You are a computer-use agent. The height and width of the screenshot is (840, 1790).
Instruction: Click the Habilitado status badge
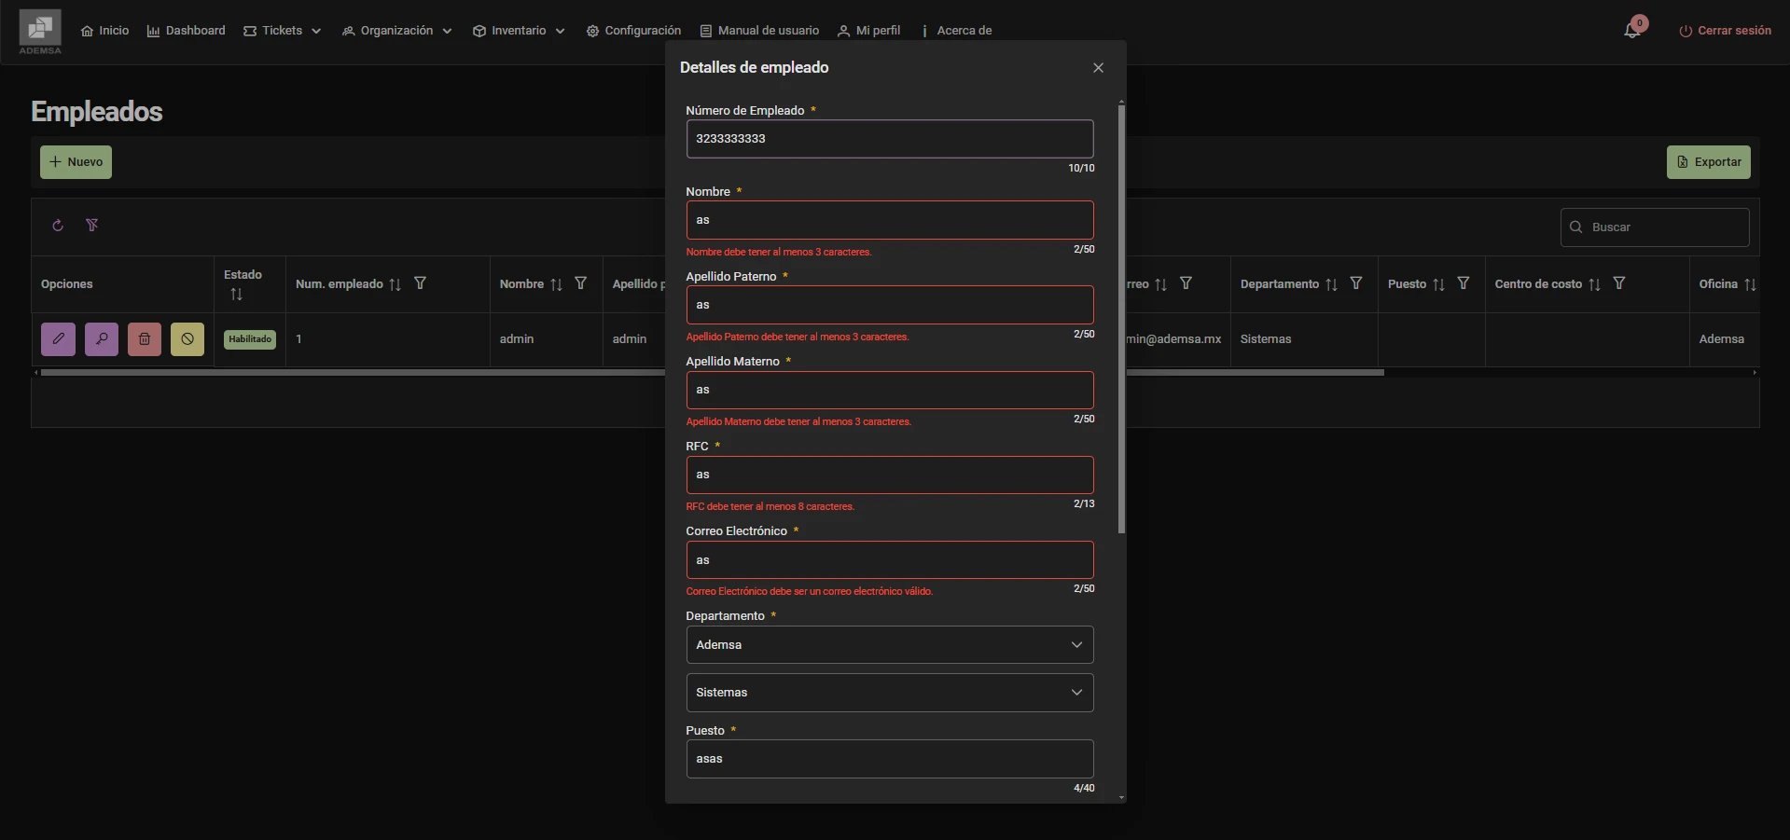click(x=250, y=339)
